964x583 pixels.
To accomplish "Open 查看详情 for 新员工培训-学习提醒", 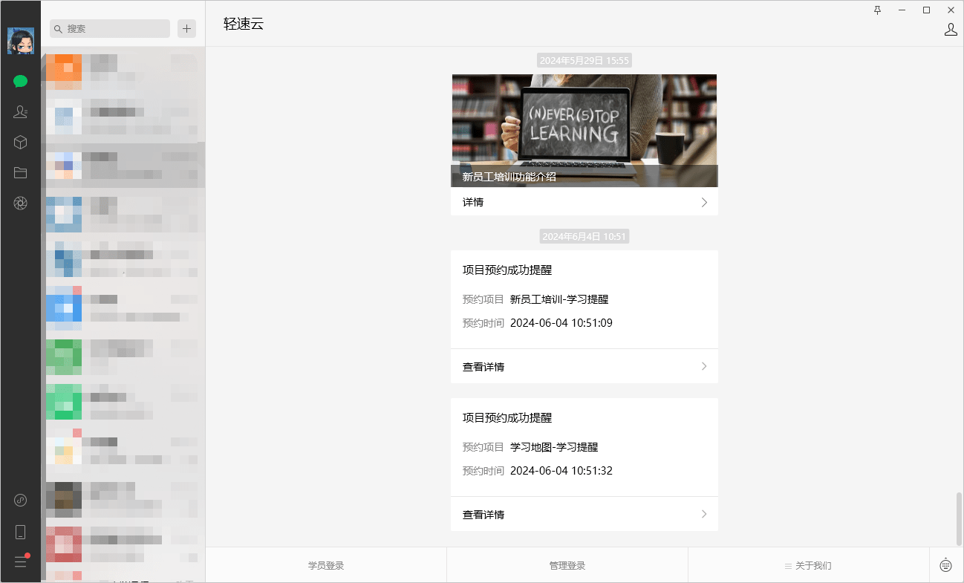I will 584,366.
